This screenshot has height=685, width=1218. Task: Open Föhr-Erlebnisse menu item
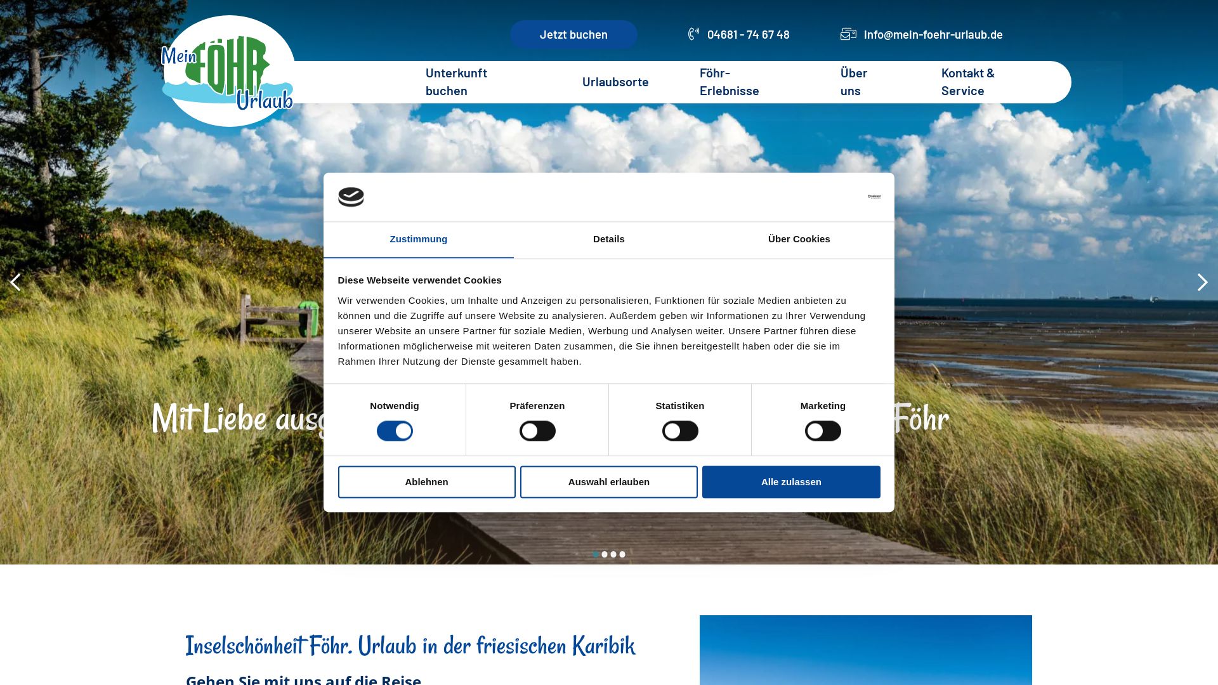coord(730,82)
